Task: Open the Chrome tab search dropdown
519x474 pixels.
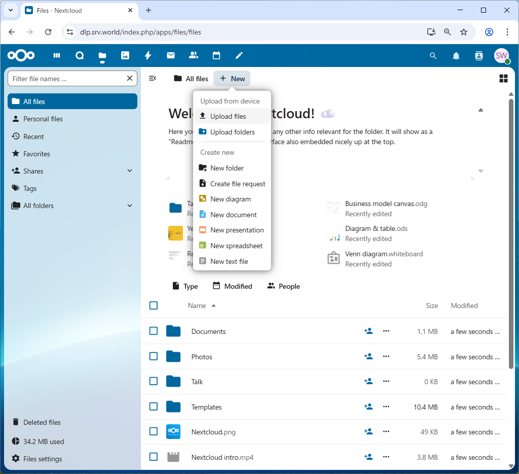Action: tap(11, 10)
